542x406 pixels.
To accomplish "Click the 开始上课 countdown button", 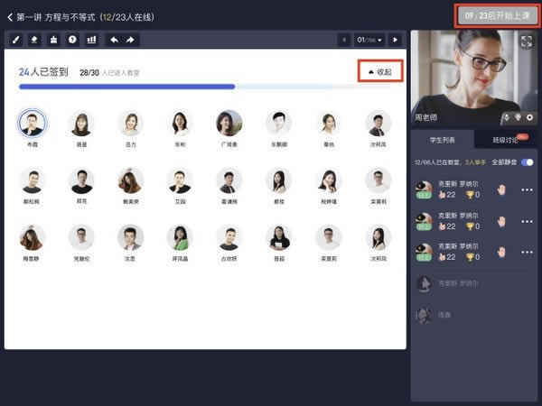I will coord(496,15).
